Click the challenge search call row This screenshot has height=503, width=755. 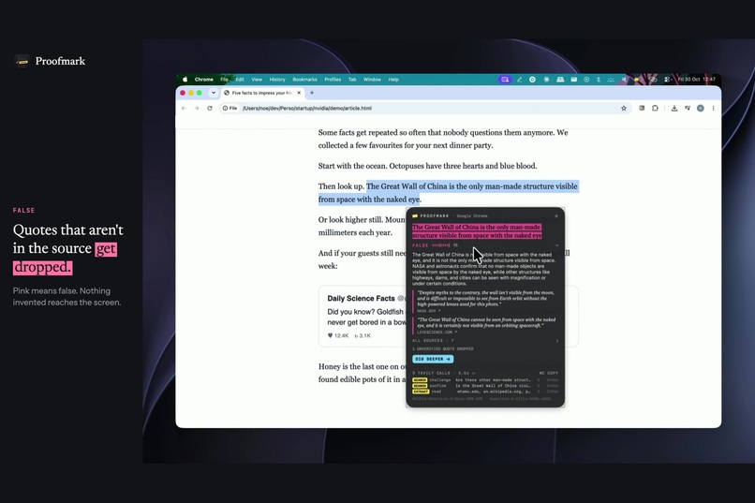pos(485,379)
